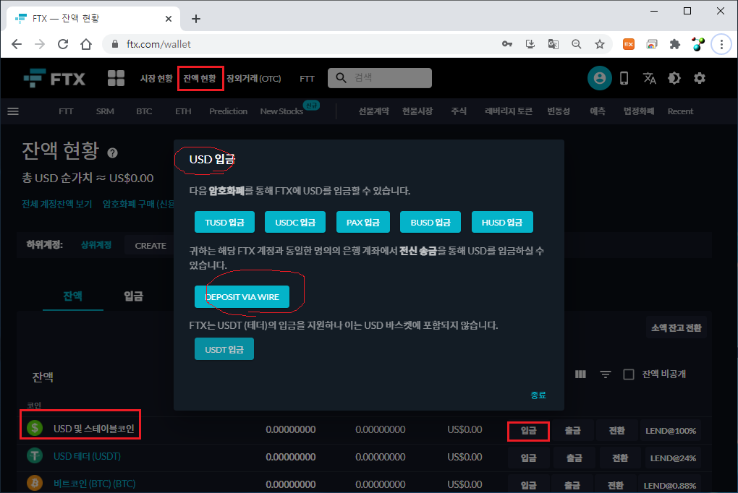The height and width of the screenshot is (493, 738).
Task: Click 소액 잔고 전환 button
Action: pos(676,328)
